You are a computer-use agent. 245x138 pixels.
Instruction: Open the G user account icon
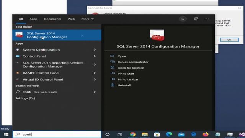[x=183, y=19]
